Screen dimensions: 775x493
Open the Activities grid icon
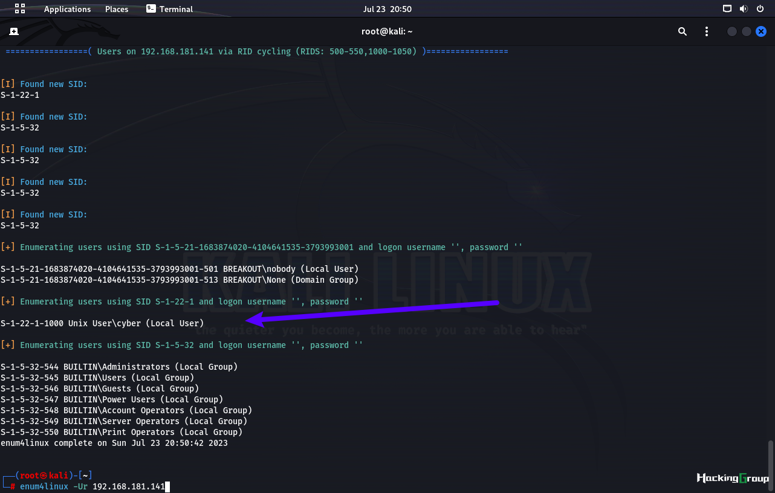[20, 8]
